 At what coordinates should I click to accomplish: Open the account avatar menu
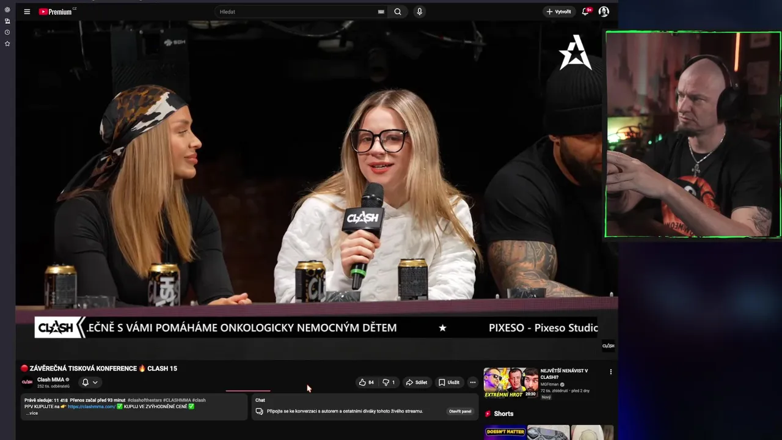point(604,12)
